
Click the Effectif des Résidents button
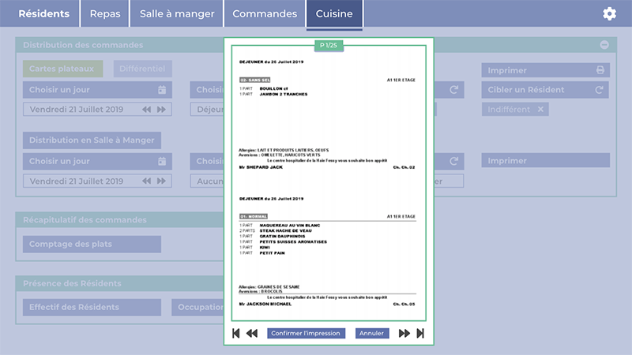tap(85, 307)
